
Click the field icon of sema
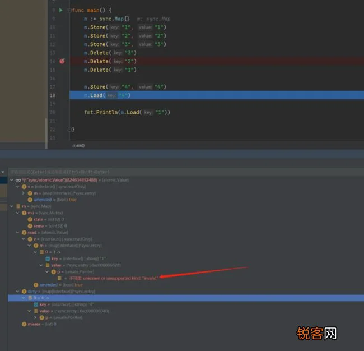point(30,226)
